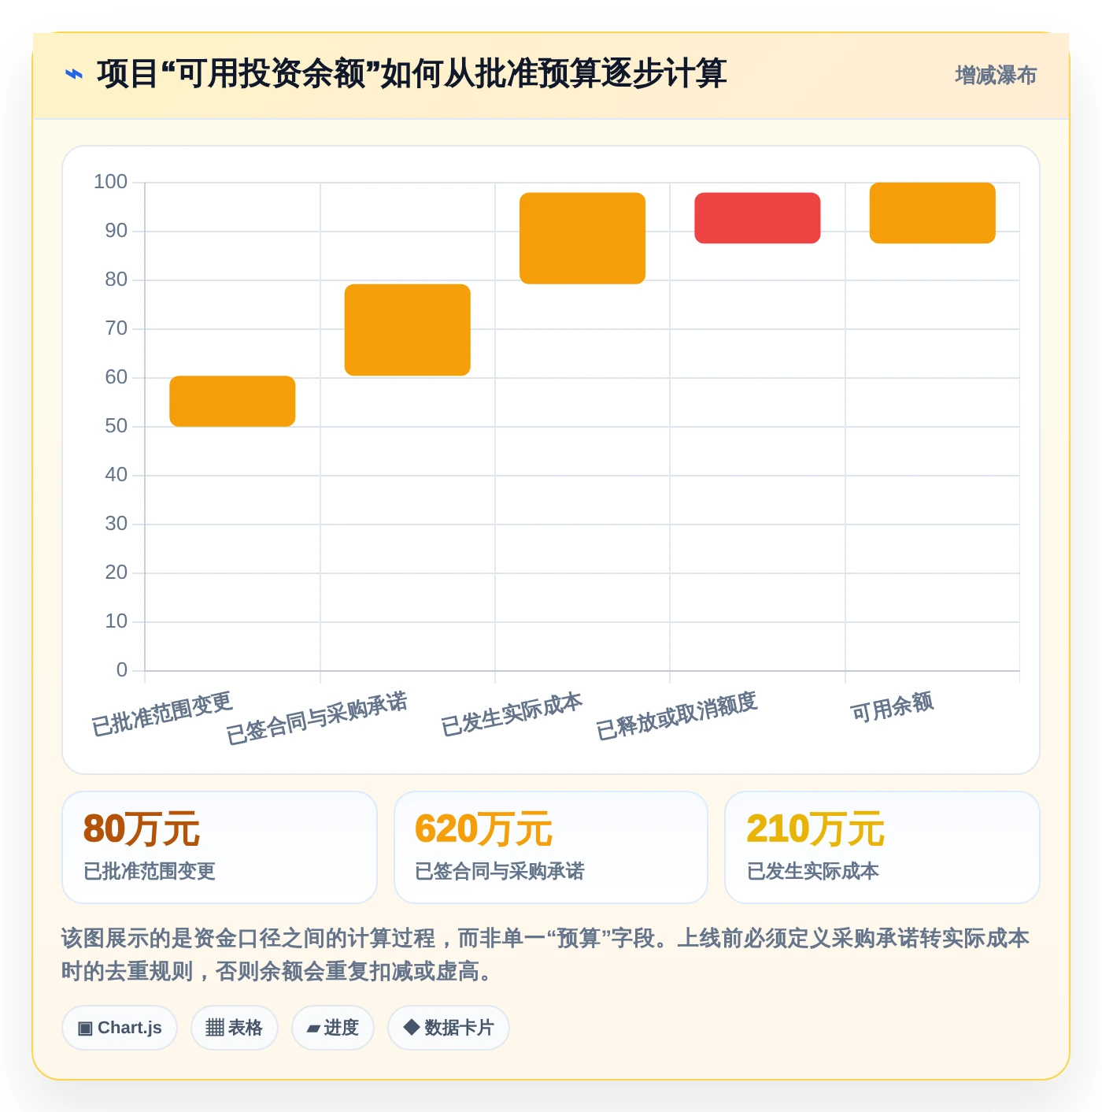Click the 0 y-axis tick label
The image size is (1102, 1112).
click(122, 670)
